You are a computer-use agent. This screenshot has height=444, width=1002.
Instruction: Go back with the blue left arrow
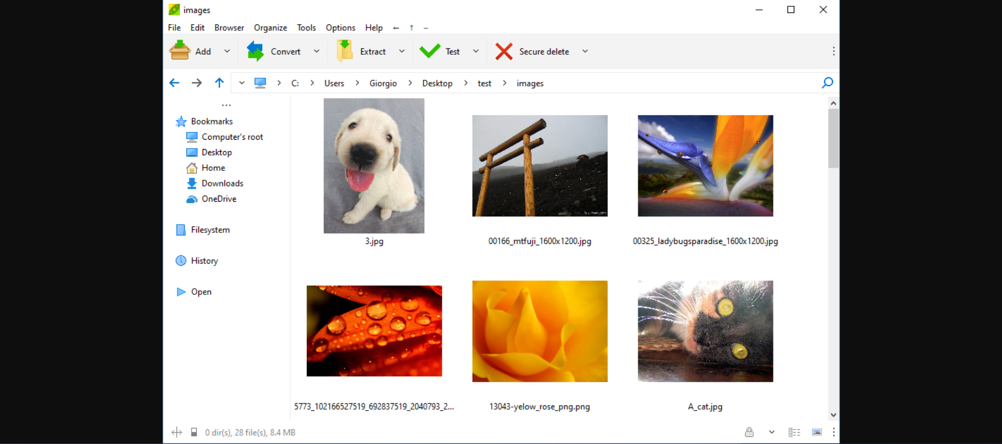pos(174,83)
